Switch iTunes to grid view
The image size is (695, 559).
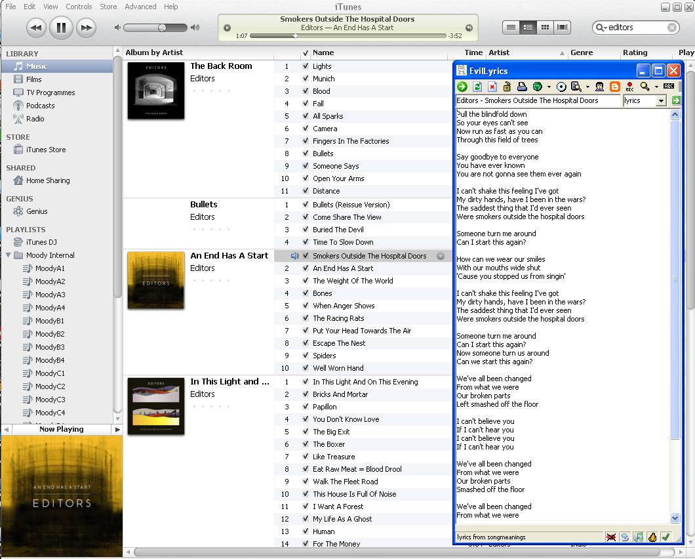pyautogui.click(x=546, y=28)
